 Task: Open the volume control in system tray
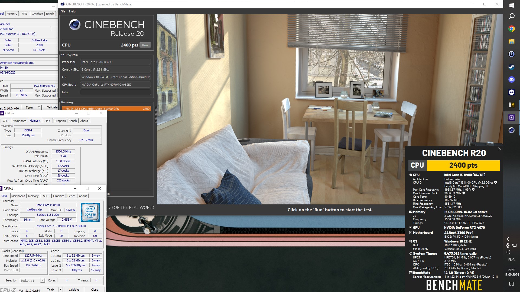coord(508,252)
